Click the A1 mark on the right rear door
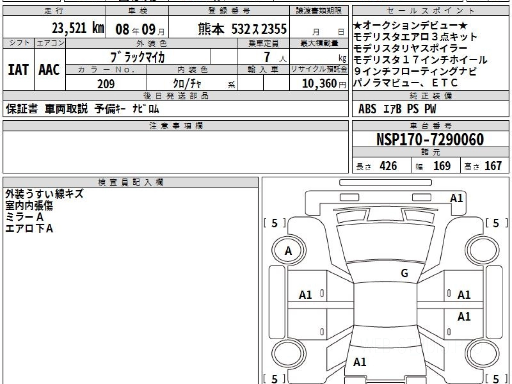 (x=464, y=317)
